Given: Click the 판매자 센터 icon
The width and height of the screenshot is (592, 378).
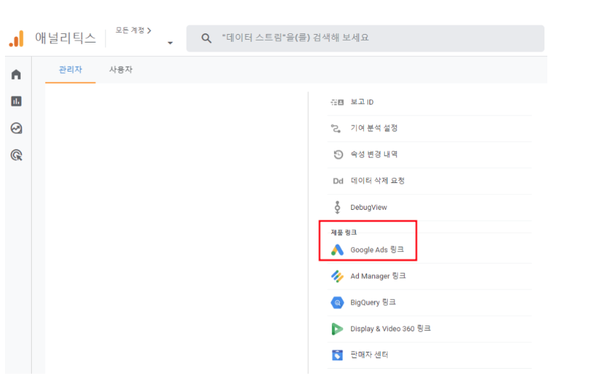Looking at the screenshot, I should [337, 355].
